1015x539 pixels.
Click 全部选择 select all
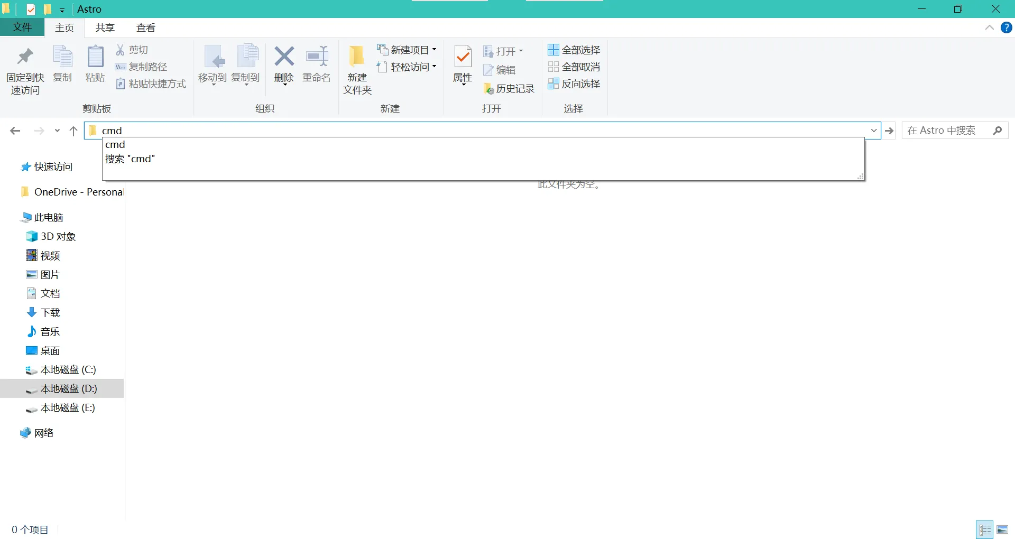(x=574, y=50)
